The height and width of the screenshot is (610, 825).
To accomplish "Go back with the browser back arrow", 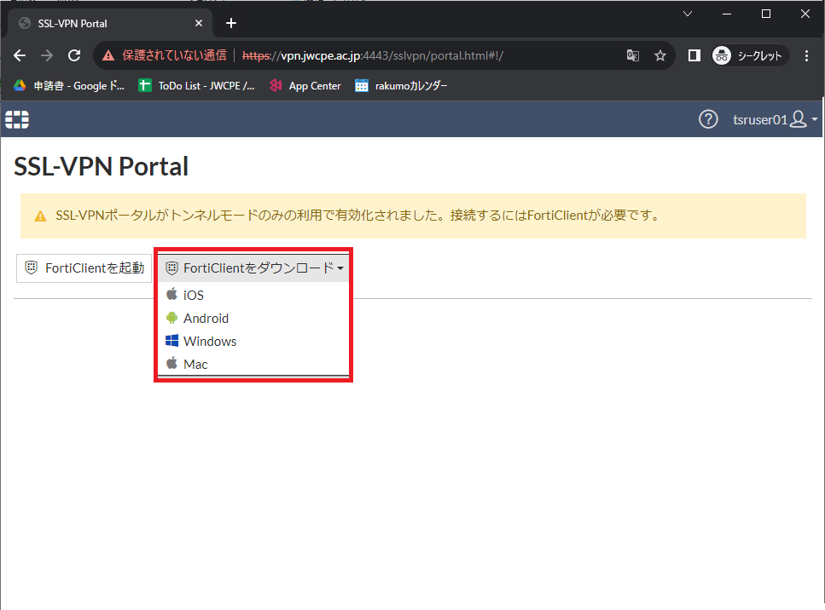I will (20, 55).
